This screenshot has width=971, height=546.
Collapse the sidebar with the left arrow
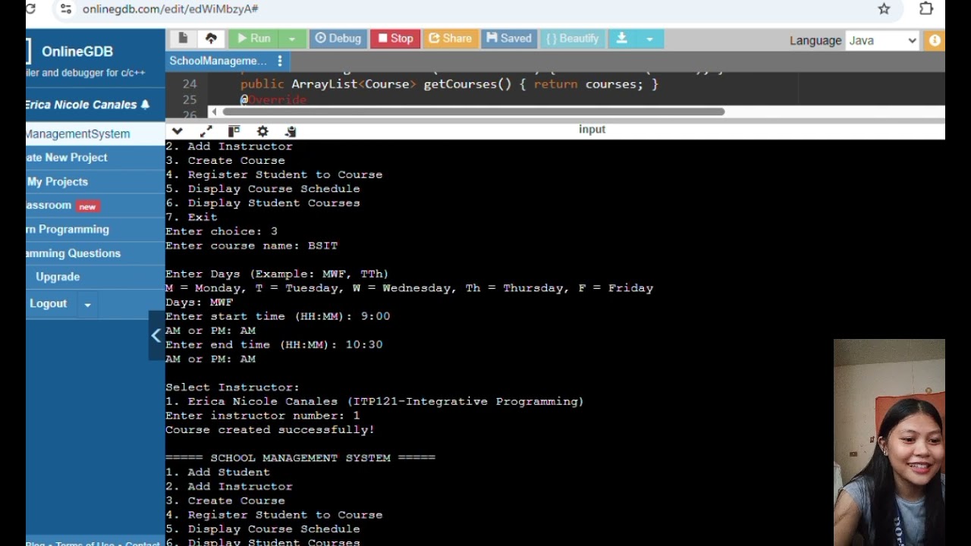pos(156,335)
